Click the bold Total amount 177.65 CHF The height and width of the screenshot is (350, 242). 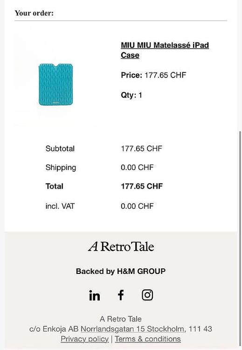tap(142, 186)
